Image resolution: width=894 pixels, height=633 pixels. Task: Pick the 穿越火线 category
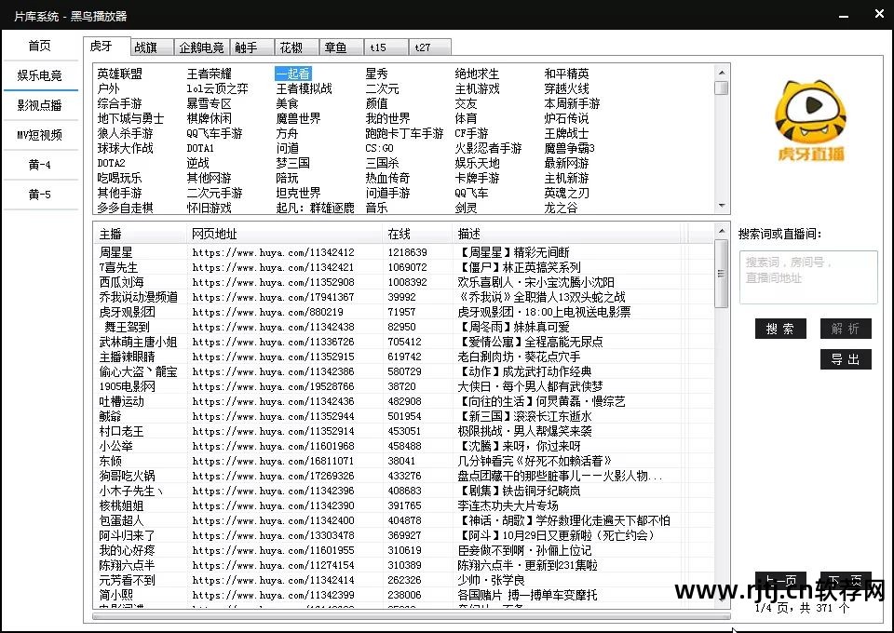(x=567, y=88)
